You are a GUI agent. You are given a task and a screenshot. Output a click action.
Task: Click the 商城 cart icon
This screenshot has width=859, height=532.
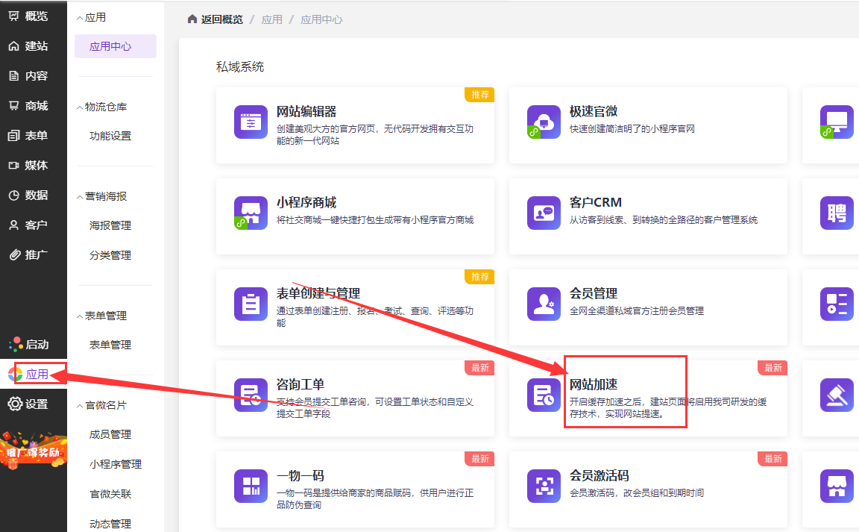coord(13,105)
